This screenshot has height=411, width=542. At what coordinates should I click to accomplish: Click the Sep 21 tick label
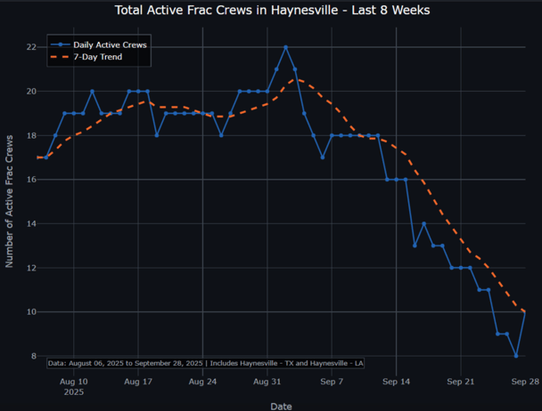pos(460,381)
